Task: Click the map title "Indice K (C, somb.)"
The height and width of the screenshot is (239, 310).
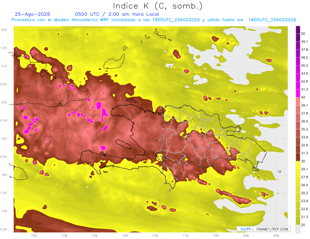Action: 158,6
